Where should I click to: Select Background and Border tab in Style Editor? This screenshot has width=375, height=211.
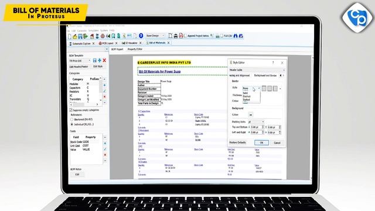tap(265, 76)
